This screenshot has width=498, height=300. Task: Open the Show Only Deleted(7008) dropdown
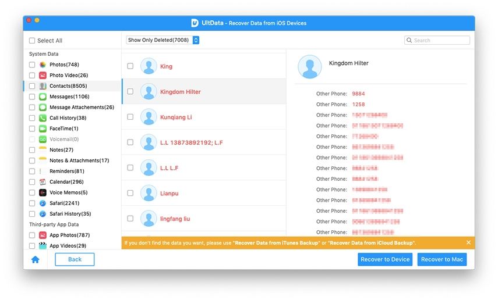pos(163,40)
